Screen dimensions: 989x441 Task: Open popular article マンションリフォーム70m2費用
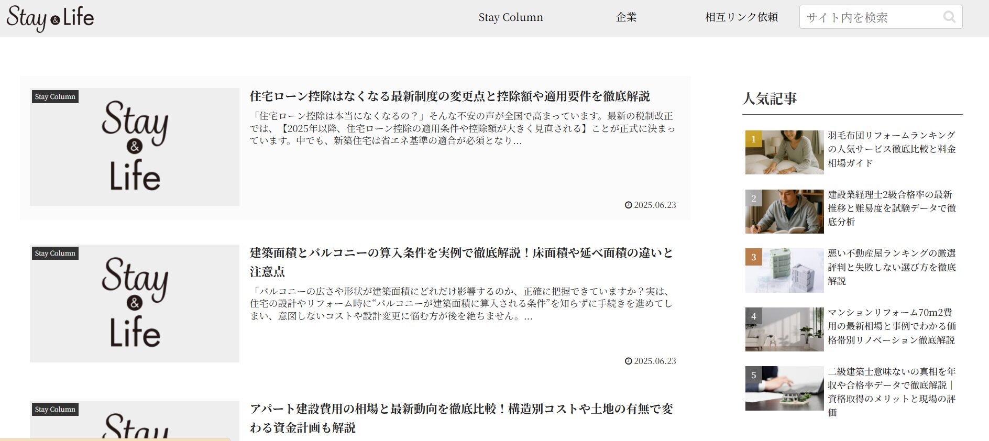(x=892, y=326)
